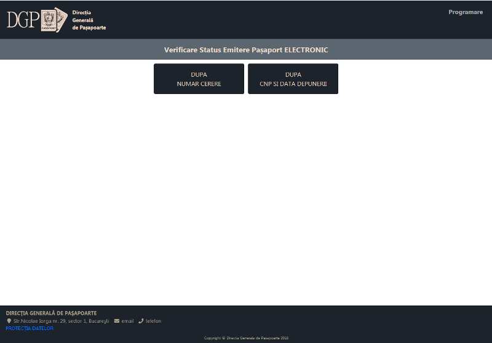Open the Programare menu link
Image resolution: width=492 pixels, height=343 pixels.
coord(466,12)
